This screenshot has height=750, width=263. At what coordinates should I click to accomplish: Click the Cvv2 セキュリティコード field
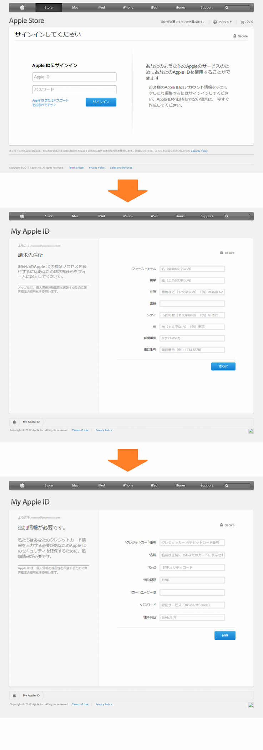(192, 567)
